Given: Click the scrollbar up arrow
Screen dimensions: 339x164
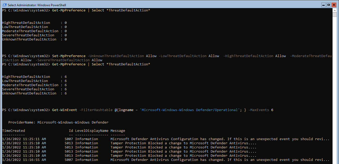Looking at the screenshot, I should pyautogui.click(x=335, y=10).
